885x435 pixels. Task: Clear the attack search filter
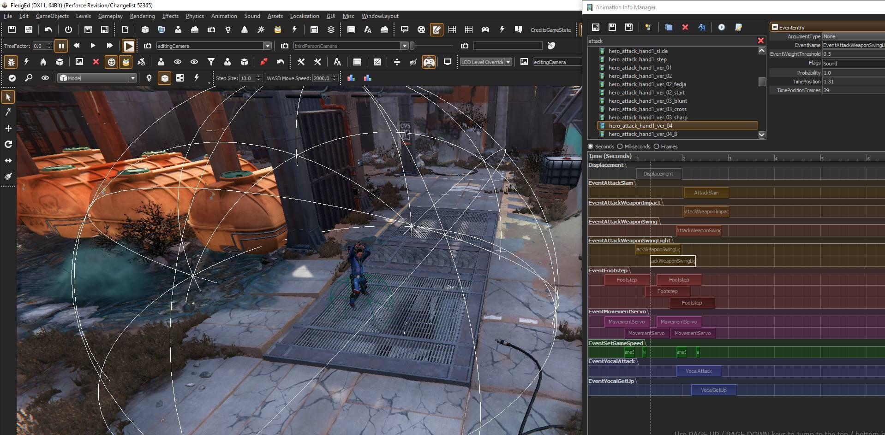point(760,41)
